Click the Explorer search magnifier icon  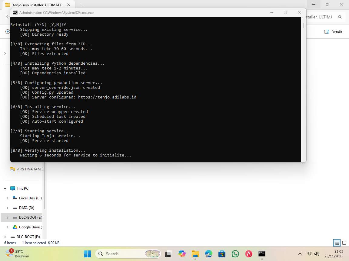click(340, 17)
